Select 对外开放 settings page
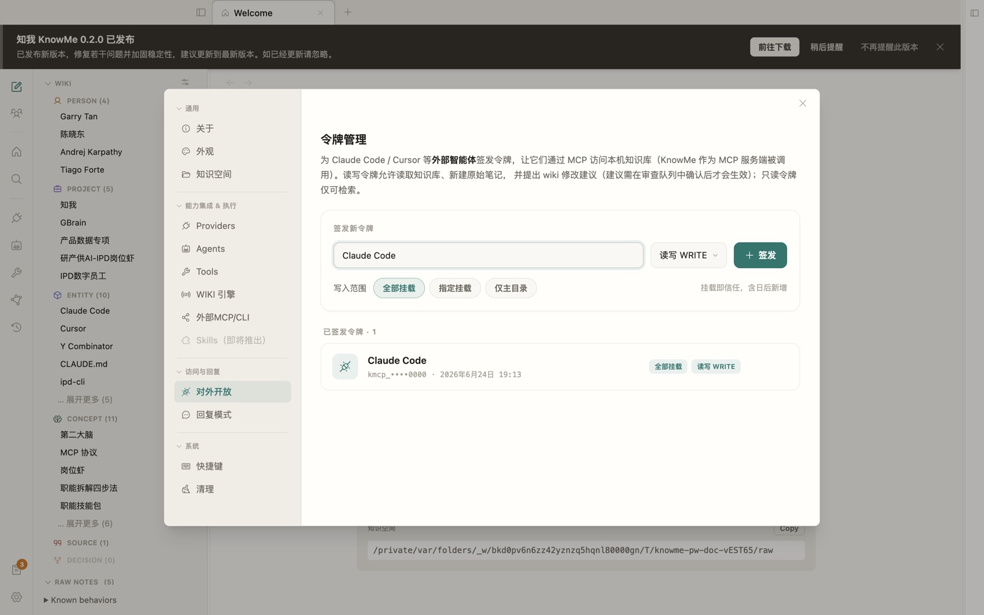Image resolution: width=984 pixels, height=615 pixels. [x=232, y=392]
